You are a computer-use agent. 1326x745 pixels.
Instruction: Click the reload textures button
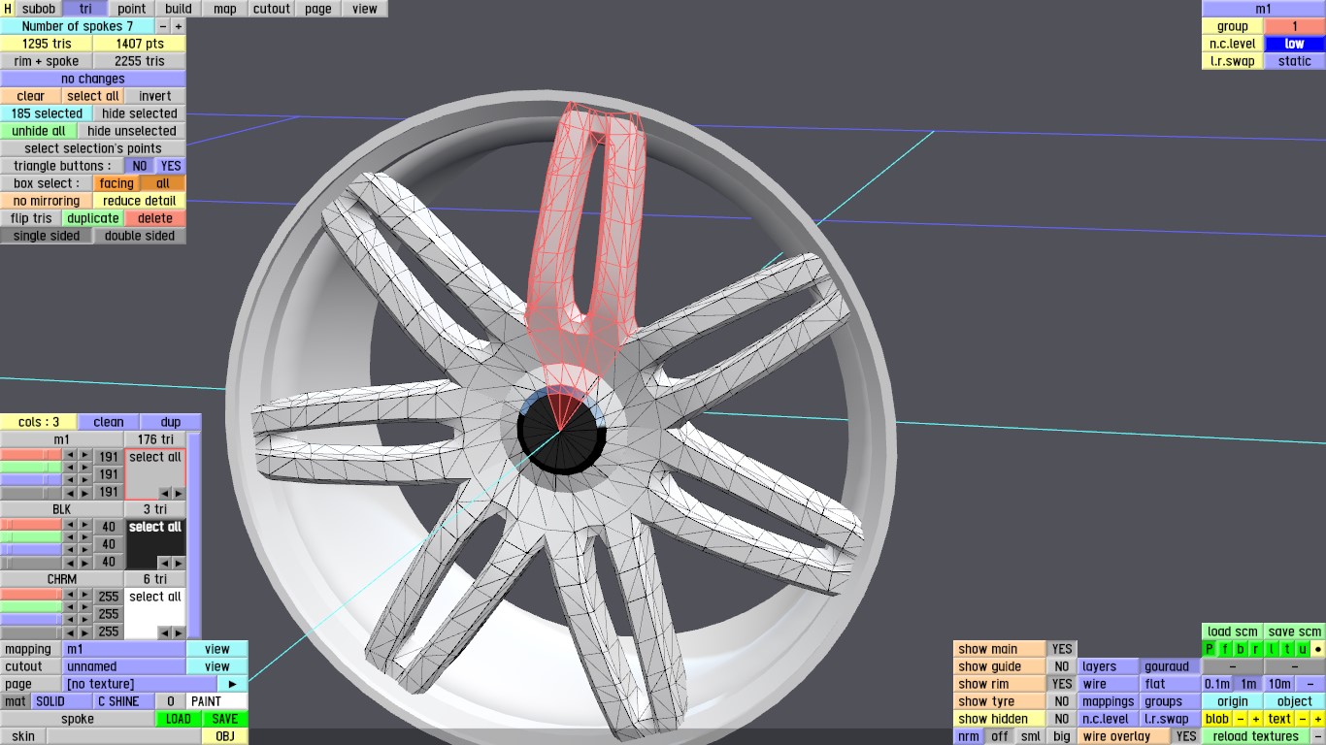1256,736
